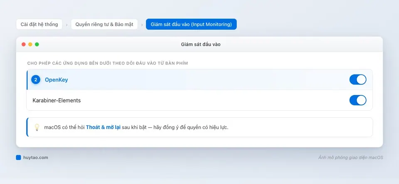Turn off the Karabiner-Elements toggle
This screenshot has width=399, height=184.
pyautogui.click(x=358, y=100)
